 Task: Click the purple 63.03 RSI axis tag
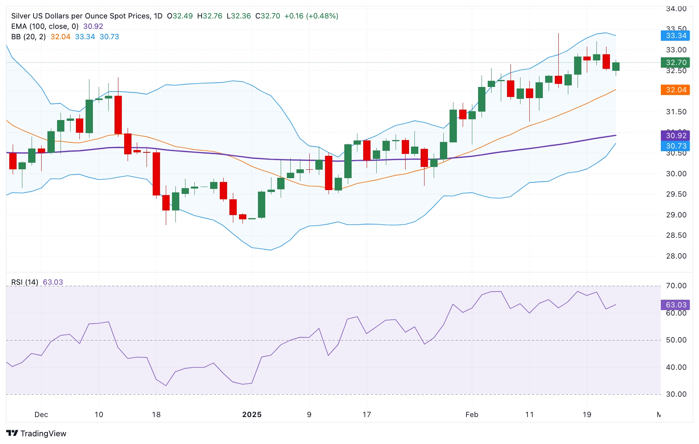point(676,305)
